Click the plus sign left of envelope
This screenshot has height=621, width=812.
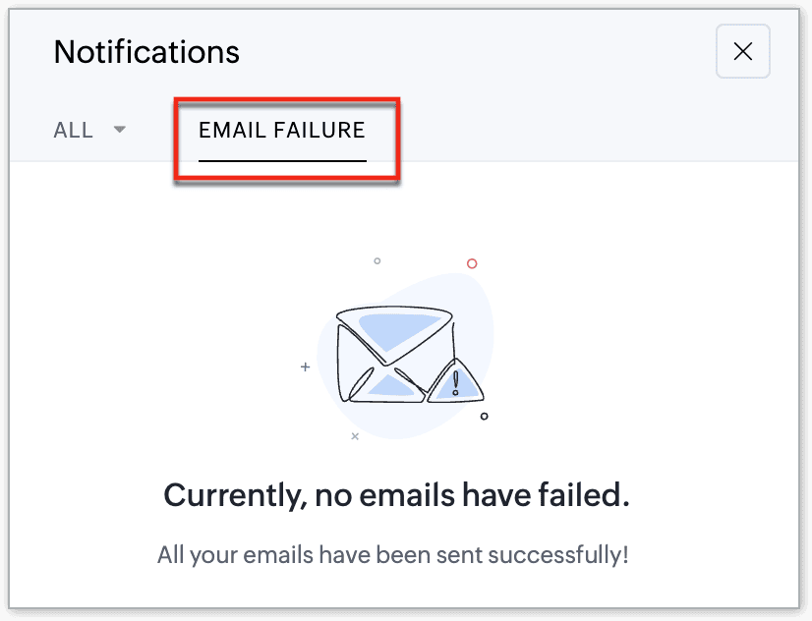coord(305,367)
